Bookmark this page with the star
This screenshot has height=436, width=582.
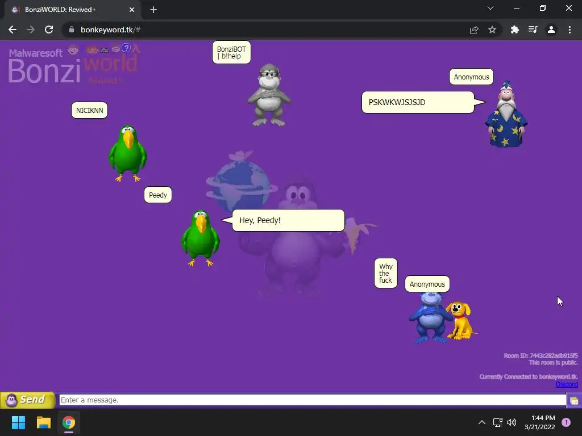point(492,30)
